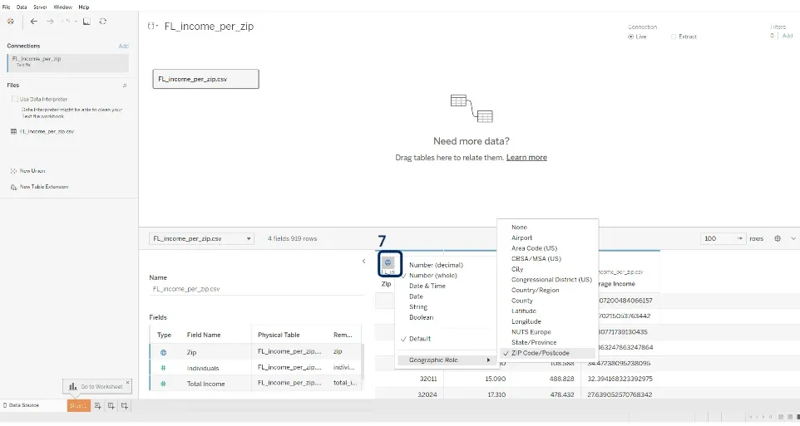800x426 pixels.
Task: Open the Learn more link
Action: (526, 158)
